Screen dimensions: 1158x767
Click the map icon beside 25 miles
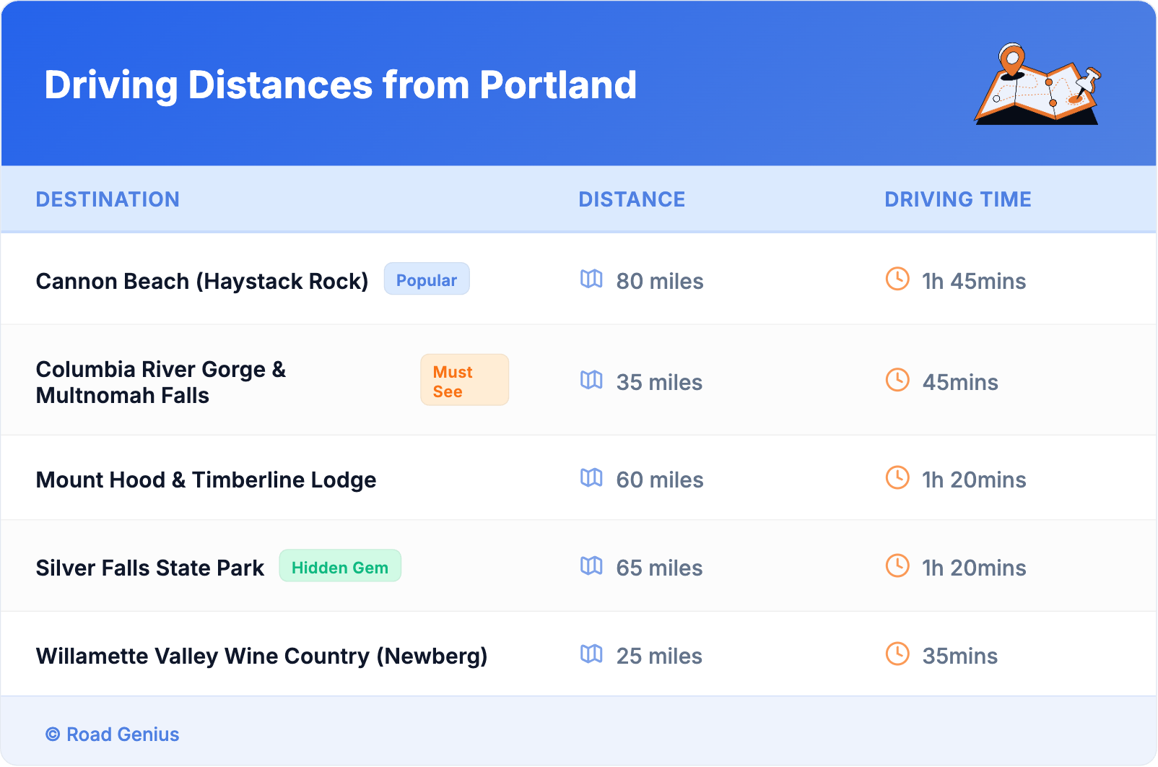(x=591, y=654)
